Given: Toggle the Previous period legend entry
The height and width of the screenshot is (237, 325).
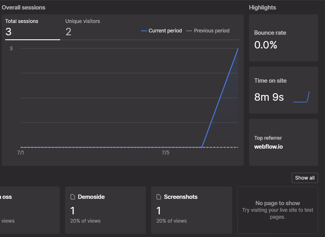Looking at the screenshot, I should pyautogui.click(x=208, y=31).
